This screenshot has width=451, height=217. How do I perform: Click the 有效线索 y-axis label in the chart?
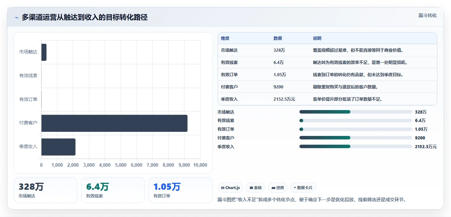point(28,76)
